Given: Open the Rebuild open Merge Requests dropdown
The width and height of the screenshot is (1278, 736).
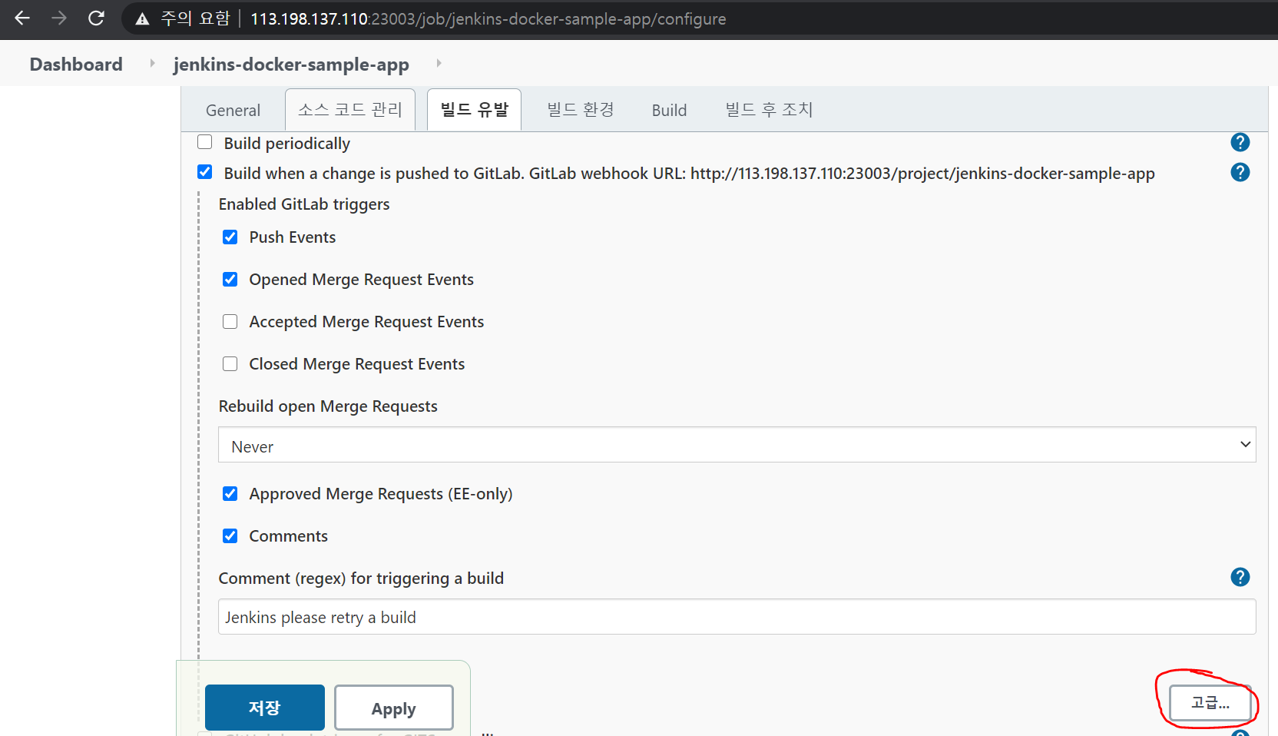Looking at the screenshot, I should [x=737, y=445].
